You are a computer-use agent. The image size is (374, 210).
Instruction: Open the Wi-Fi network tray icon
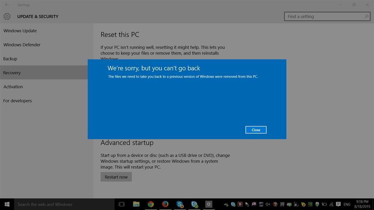click(331, 204)
